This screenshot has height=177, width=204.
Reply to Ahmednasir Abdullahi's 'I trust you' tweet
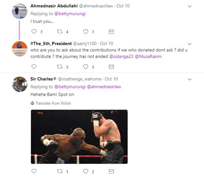point(34,32)
